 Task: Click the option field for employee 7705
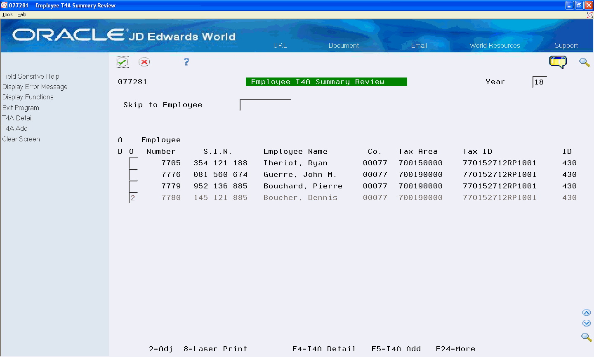(133, 163)
